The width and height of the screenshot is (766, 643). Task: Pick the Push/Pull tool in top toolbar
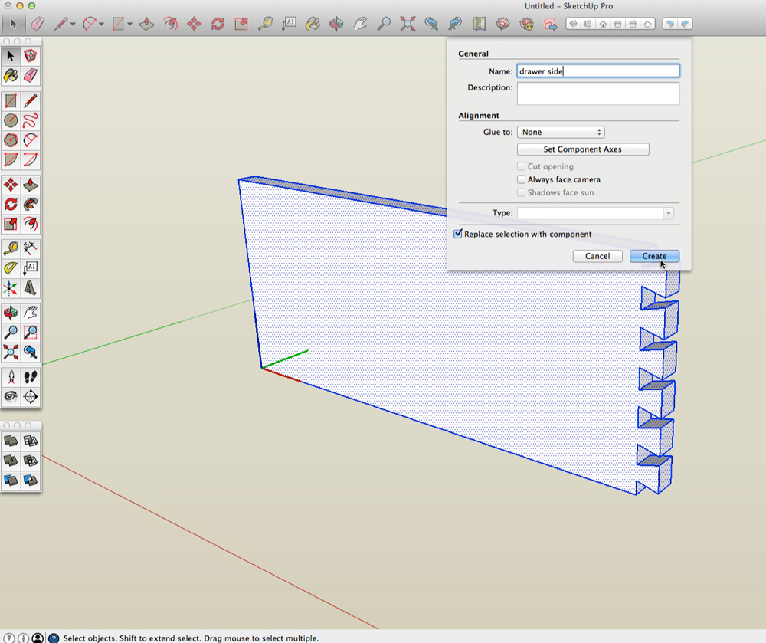146,24
